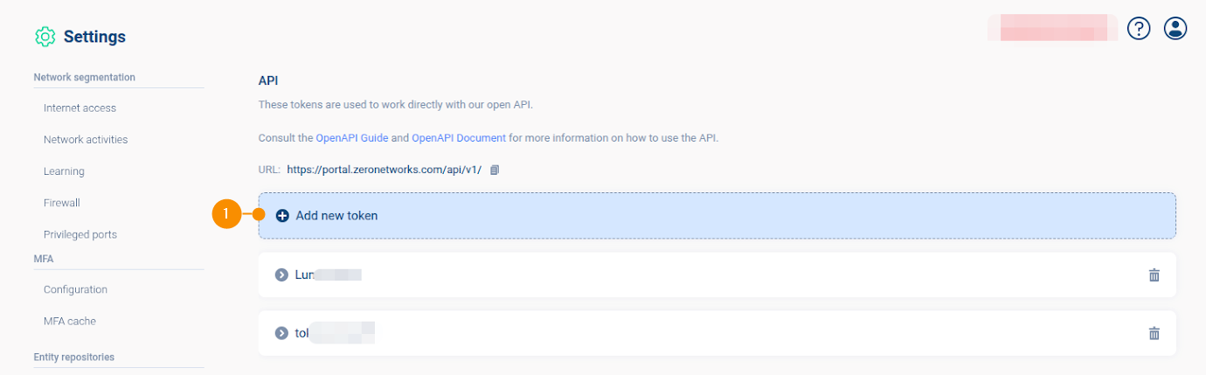Open the user profile account icon
The image size is (1206, 375).
tap(1175, 29)
